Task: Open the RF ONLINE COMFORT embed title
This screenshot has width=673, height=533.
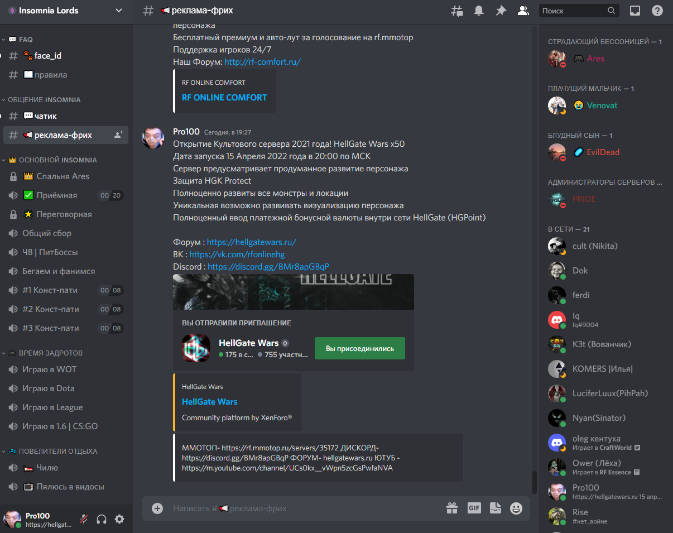Action: [x=224, y=97]
